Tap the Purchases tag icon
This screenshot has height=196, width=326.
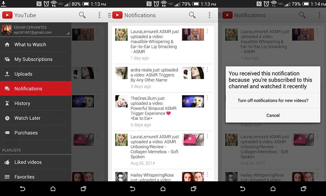(7, 133)
